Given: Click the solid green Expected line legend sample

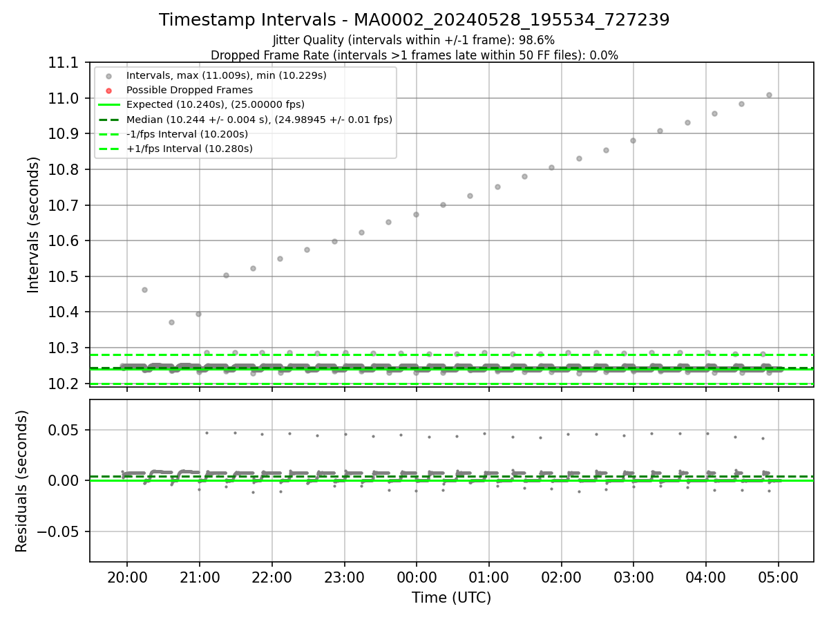Looking at the screenshot, I should (108, 104).
